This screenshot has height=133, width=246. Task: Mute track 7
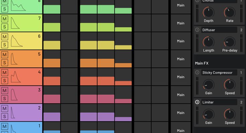point(4,19)
